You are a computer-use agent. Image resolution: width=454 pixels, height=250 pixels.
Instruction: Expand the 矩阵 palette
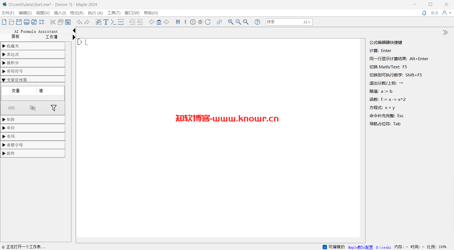(33, 120)
